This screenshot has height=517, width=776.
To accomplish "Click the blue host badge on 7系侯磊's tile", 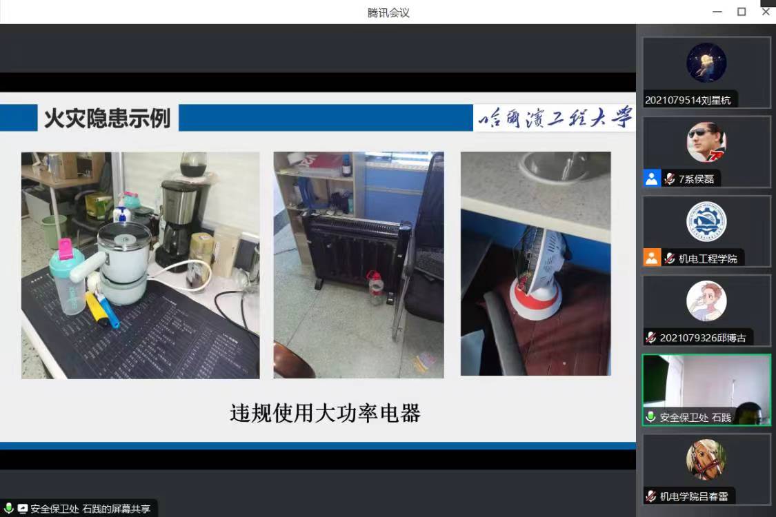I will click(652, 179).
